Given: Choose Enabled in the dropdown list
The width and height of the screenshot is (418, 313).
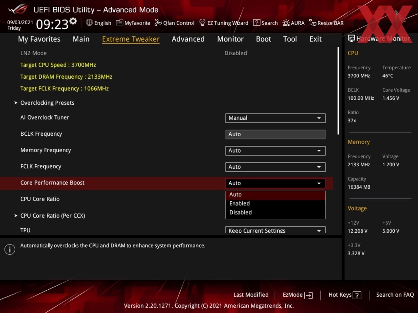Looking at the screenshot, I should 275,203.
